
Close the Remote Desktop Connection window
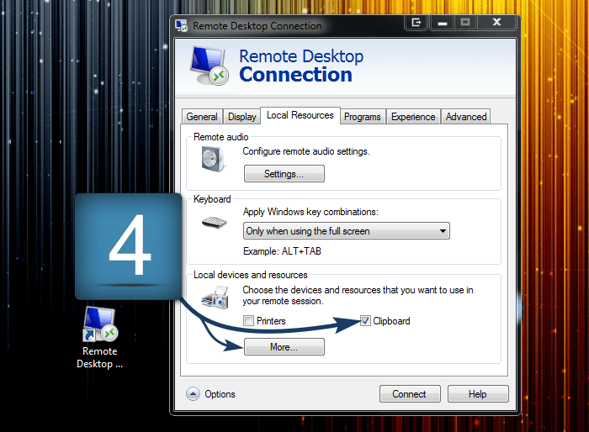[496, 23]
